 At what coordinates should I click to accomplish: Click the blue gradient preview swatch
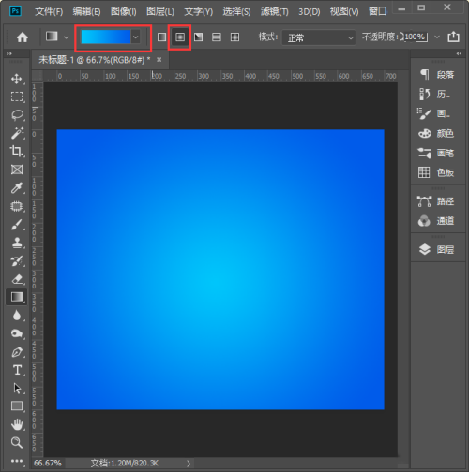pos(106,37)
